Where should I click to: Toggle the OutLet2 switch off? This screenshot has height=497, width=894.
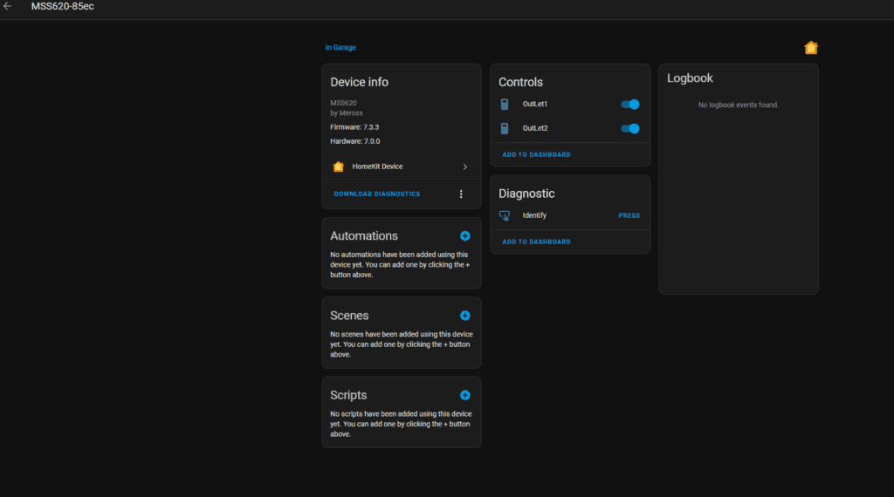(630, 128)
